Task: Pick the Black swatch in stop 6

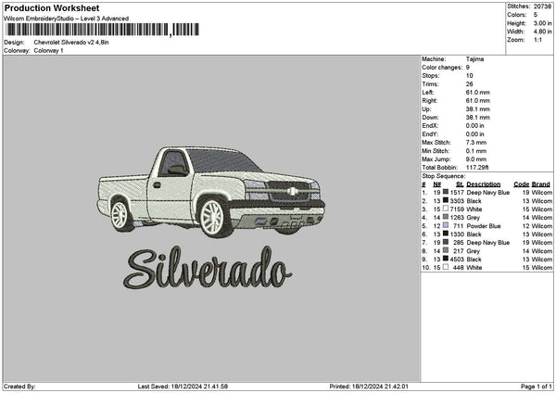Action: click(x=446, y=234)
